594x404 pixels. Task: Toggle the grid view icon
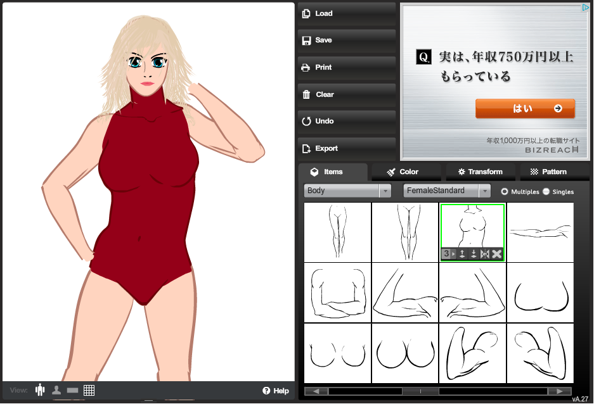coord(89,390)
